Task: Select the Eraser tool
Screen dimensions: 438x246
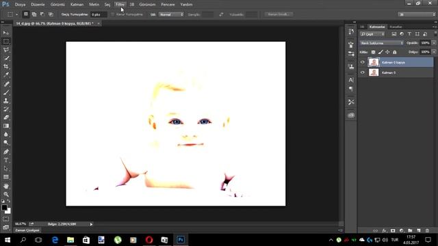Action: pyautogui.click(x=6, y=118)
